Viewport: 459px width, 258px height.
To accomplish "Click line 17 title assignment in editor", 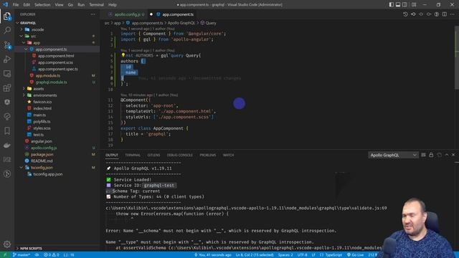I will tap(148, 134).
